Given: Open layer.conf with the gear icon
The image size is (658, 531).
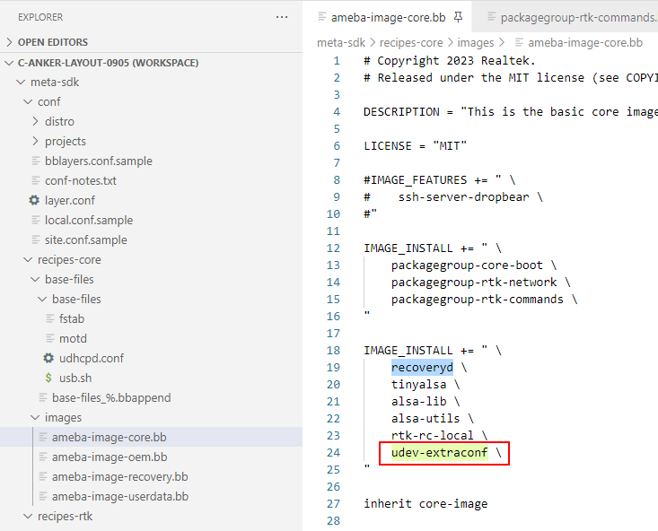Looking at the screenshot, I should point(69,200).
